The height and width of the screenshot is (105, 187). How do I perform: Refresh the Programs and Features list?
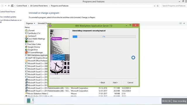click(x=158, y=6)
